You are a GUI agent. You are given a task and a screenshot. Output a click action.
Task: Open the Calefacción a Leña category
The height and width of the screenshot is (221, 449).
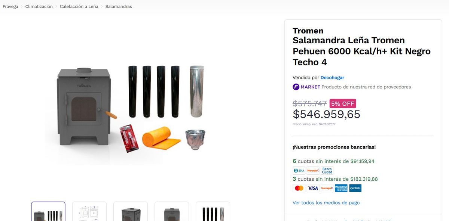[78, 6]
